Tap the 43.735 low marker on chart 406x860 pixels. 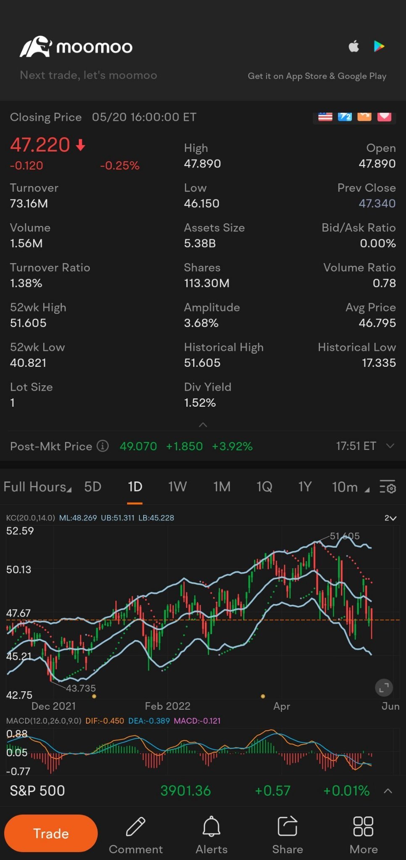(81, 688)
